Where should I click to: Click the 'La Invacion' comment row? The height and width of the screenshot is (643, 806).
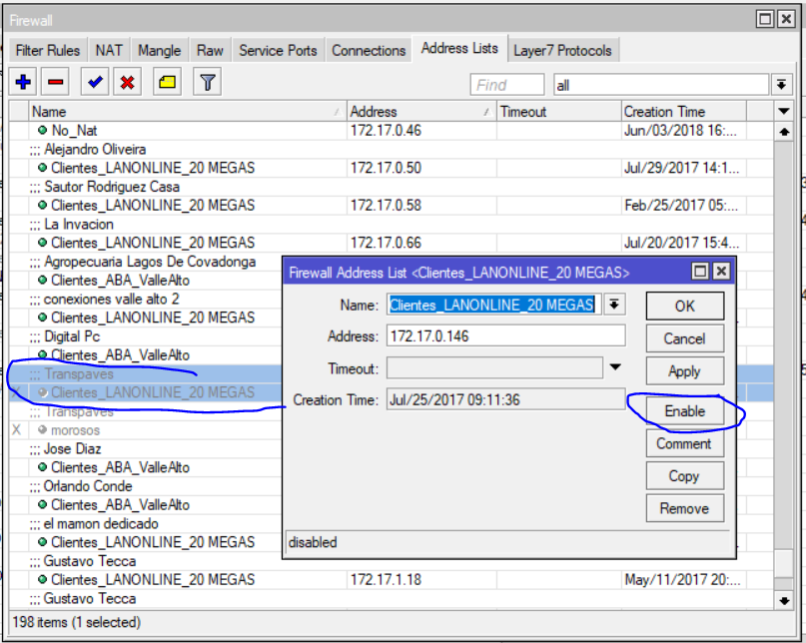click(391, 224)
